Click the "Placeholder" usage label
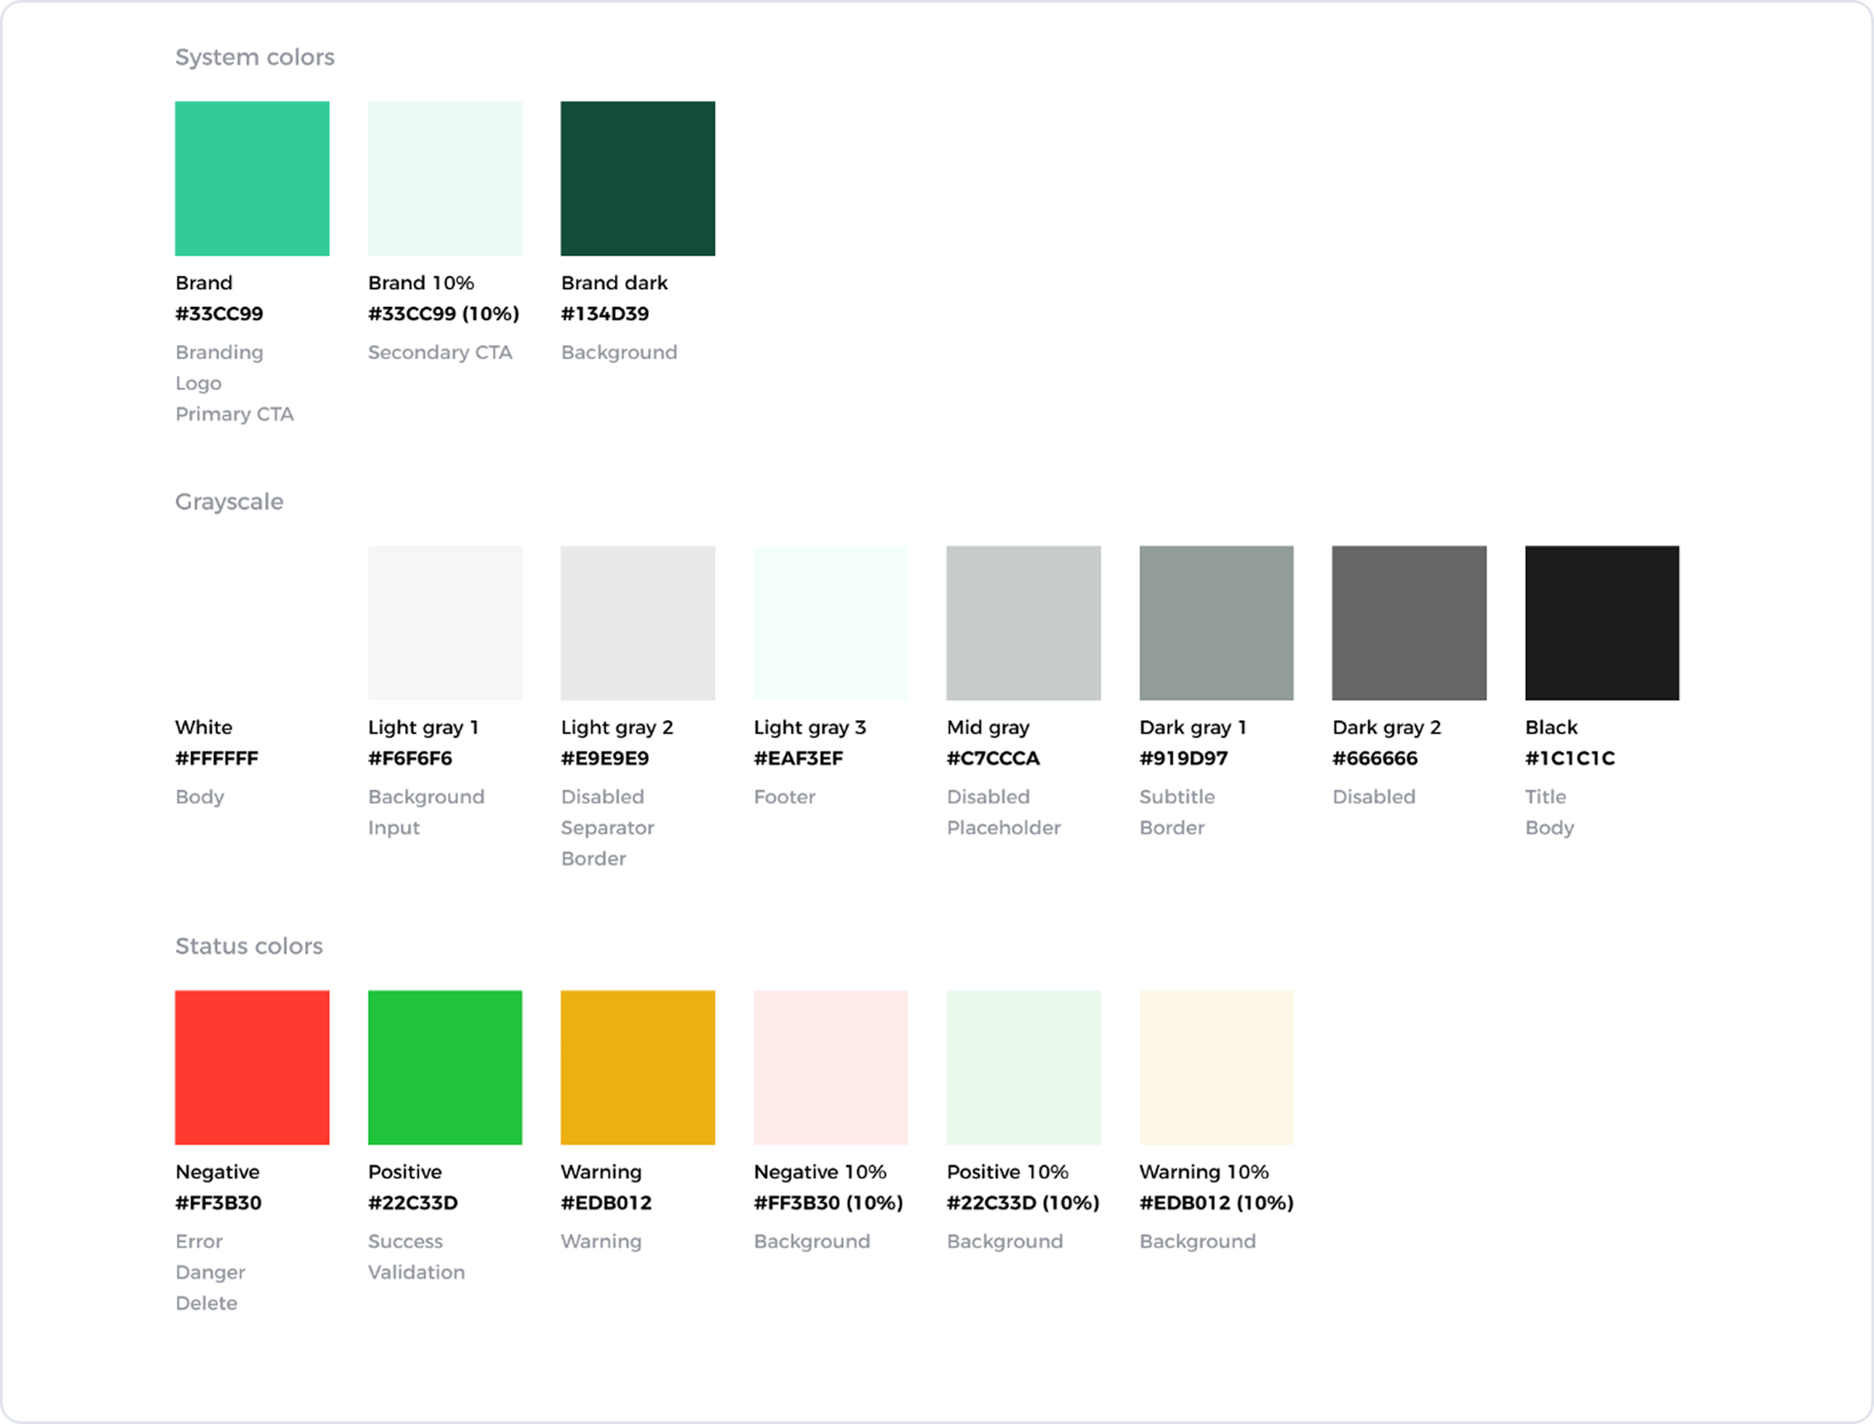This screenshot has width=1874, height=1424. point(1003,828)
